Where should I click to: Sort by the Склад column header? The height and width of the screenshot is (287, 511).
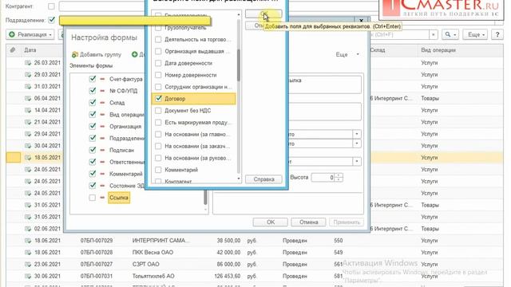(x=378, y=50)
